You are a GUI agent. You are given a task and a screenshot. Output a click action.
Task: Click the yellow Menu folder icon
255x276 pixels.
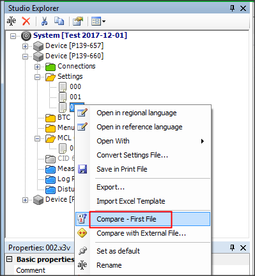tap(50, 128)
